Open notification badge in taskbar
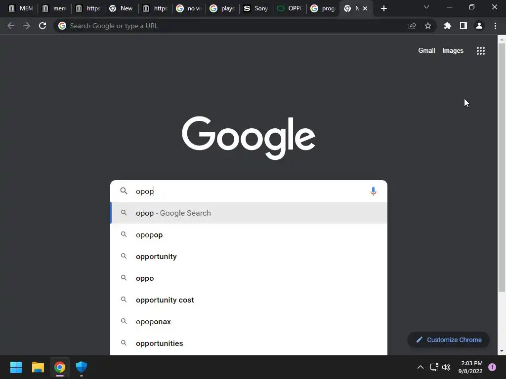The width and height of the screenshot is (506, 379). (492, 367)
